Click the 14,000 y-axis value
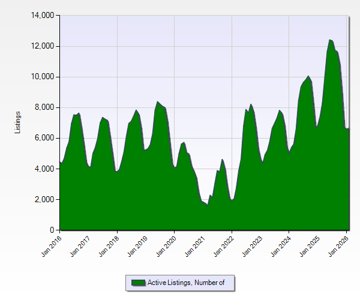The image size is (360, 300). [x=42, y=15]
